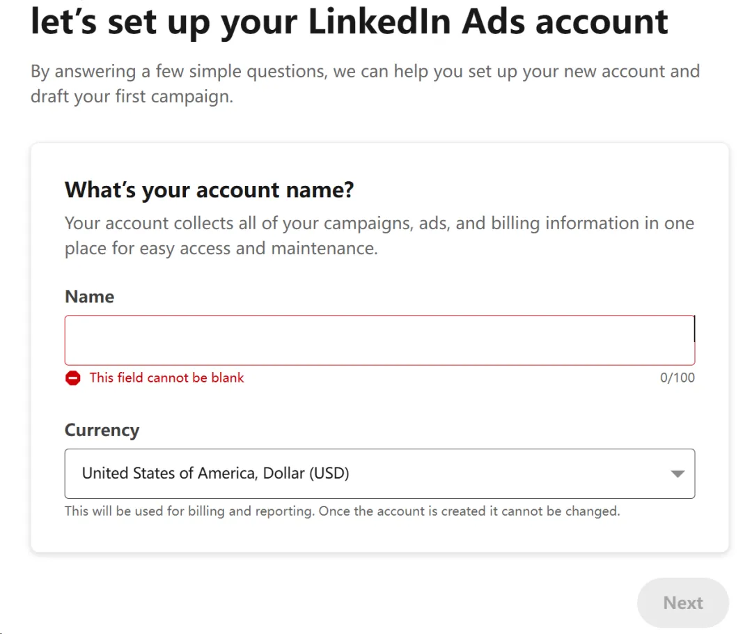Open the Currency combo box
The image size is (752, 634).
379,474
